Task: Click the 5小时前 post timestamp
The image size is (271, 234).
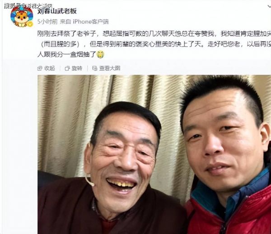Action: (x=47, y=22)
